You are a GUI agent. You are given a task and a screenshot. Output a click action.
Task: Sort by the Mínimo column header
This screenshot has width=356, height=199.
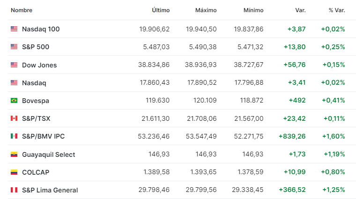coord(253,10)
